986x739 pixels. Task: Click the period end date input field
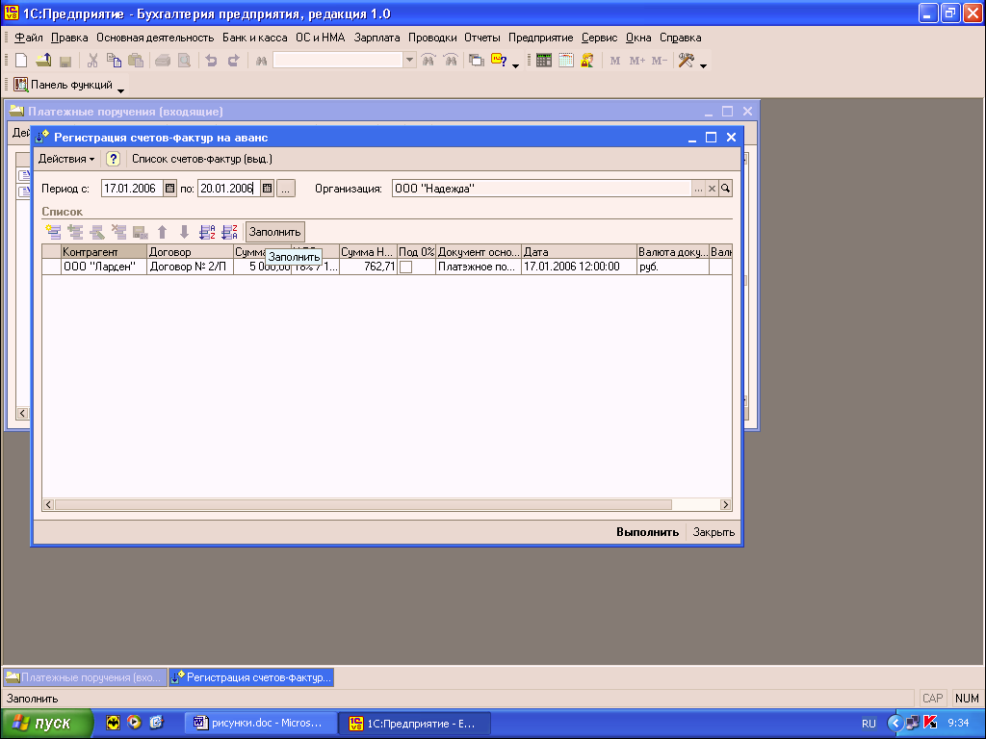point(227,189)
